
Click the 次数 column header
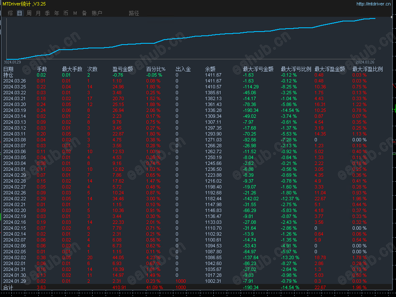point(93,69)
